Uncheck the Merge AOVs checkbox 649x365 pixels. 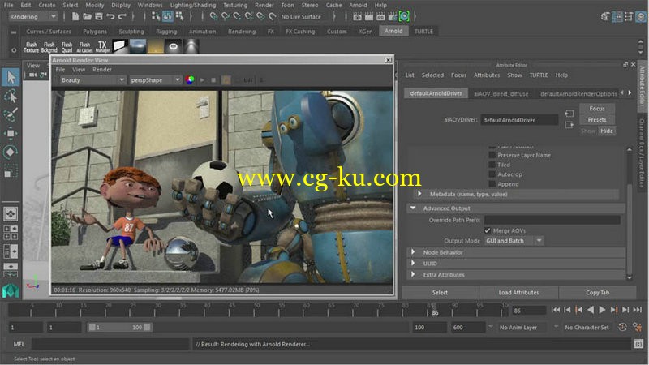coord(488,230)
